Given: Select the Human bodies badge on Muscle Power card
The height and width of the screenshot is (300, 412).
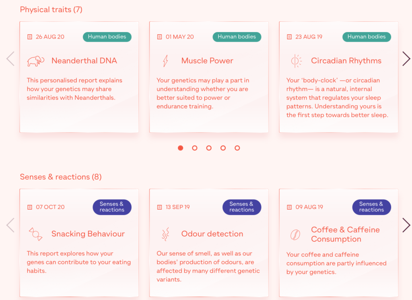Looking at the screenshot, I should click(237, 37).
